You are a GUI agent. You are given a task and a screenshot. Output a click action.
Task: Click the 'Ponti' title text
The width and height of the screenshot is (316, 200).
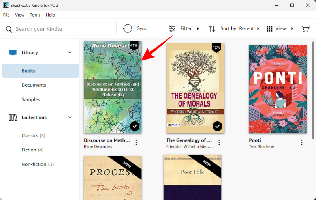pyautogui.click(x=255, y=140)
